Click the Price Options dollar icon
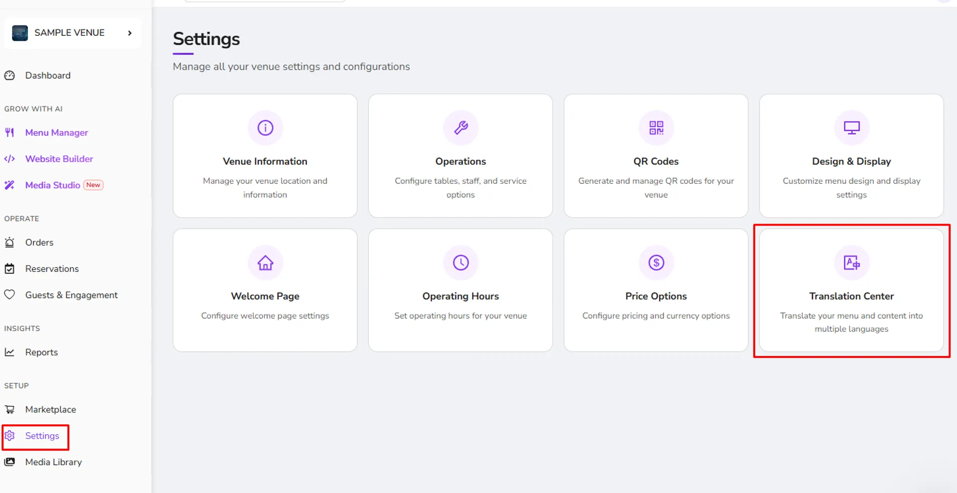The height and width of the screenshot is (493, 957). click(656, 262)
